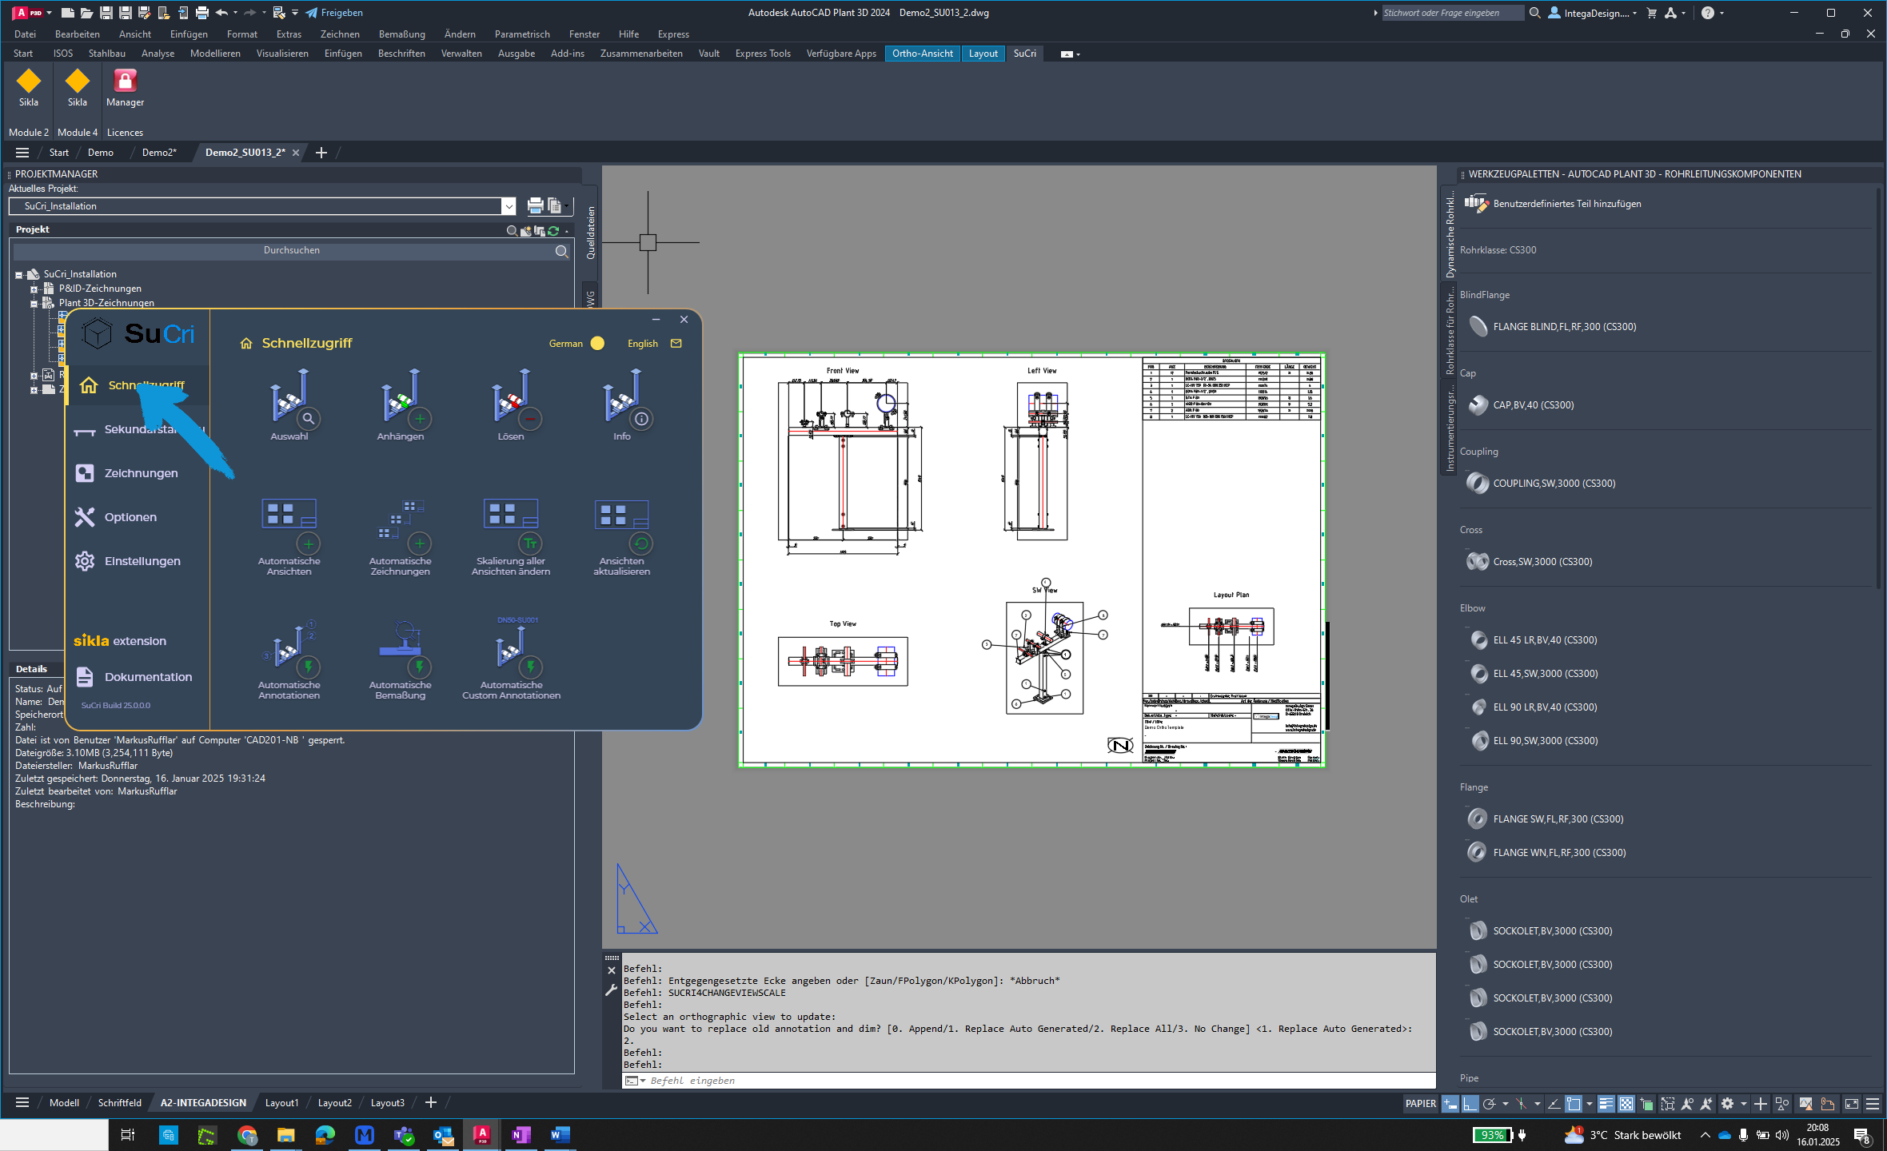Click the Info tool icon

click(623, 404)
